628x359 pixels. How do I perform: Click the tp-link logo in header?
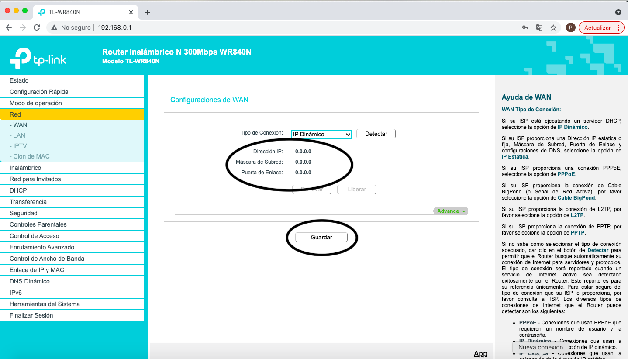click(38, 59)
